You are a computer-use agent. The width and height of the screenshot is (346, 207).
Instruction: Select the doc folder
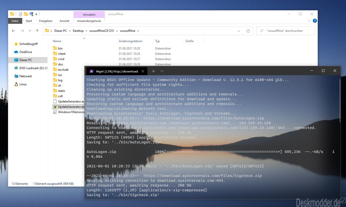(61, 64)
